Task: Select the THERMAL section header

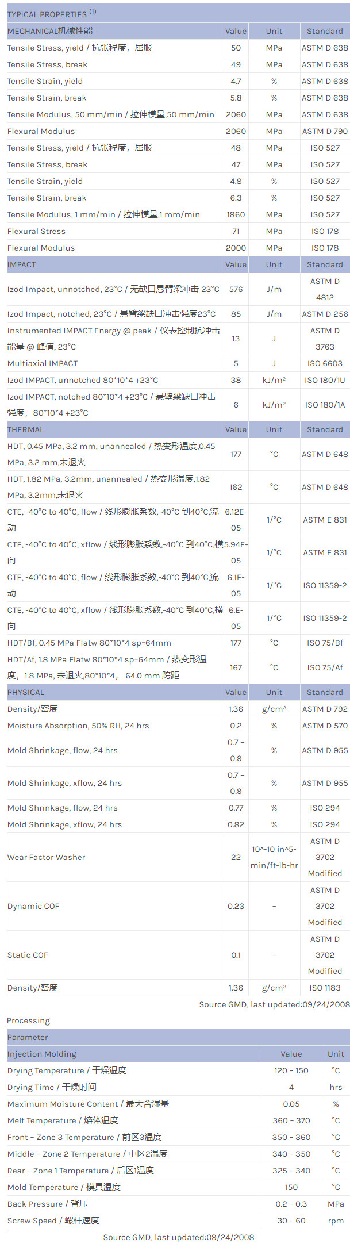Action: pyautogui.click(x=25, y=429)
